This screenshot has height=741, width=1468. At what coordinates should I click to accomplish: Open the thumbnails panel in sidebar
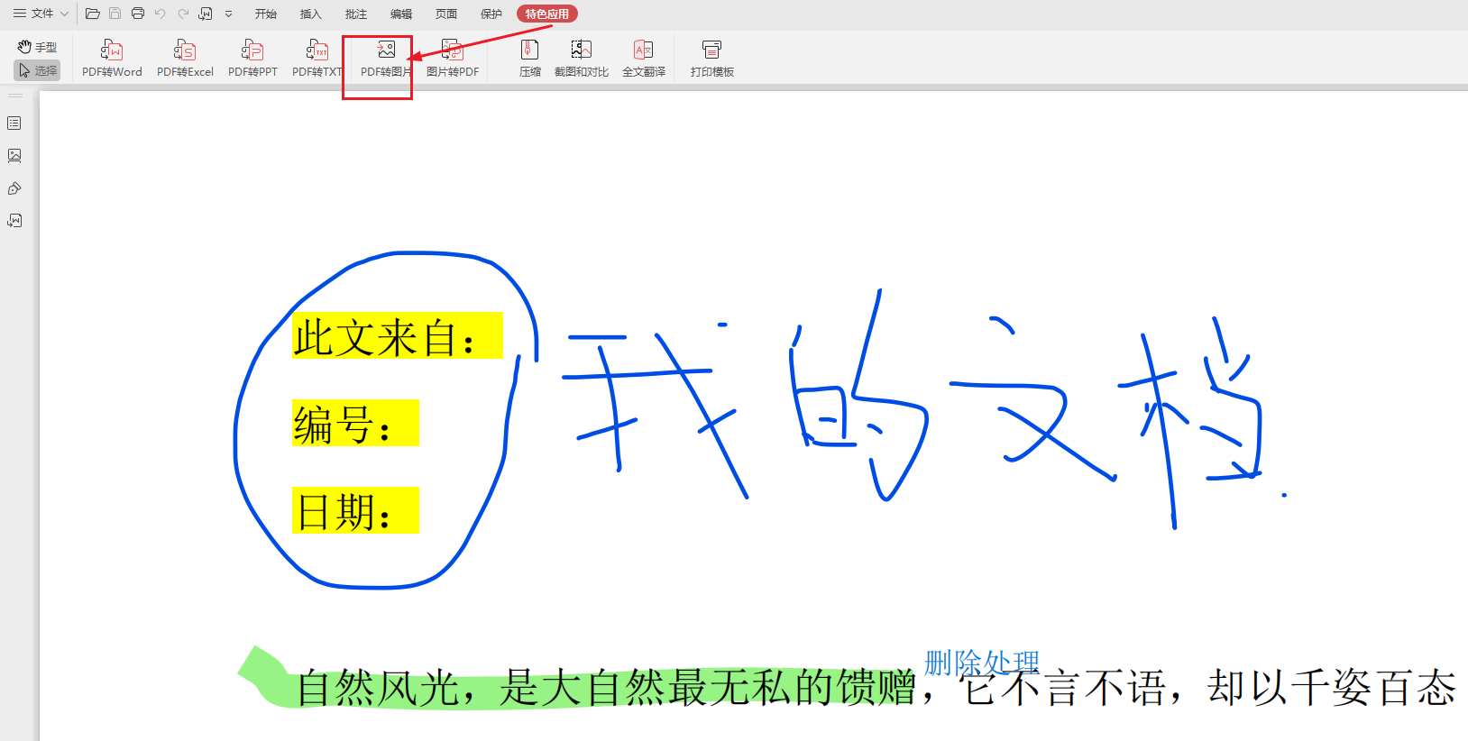14,155
